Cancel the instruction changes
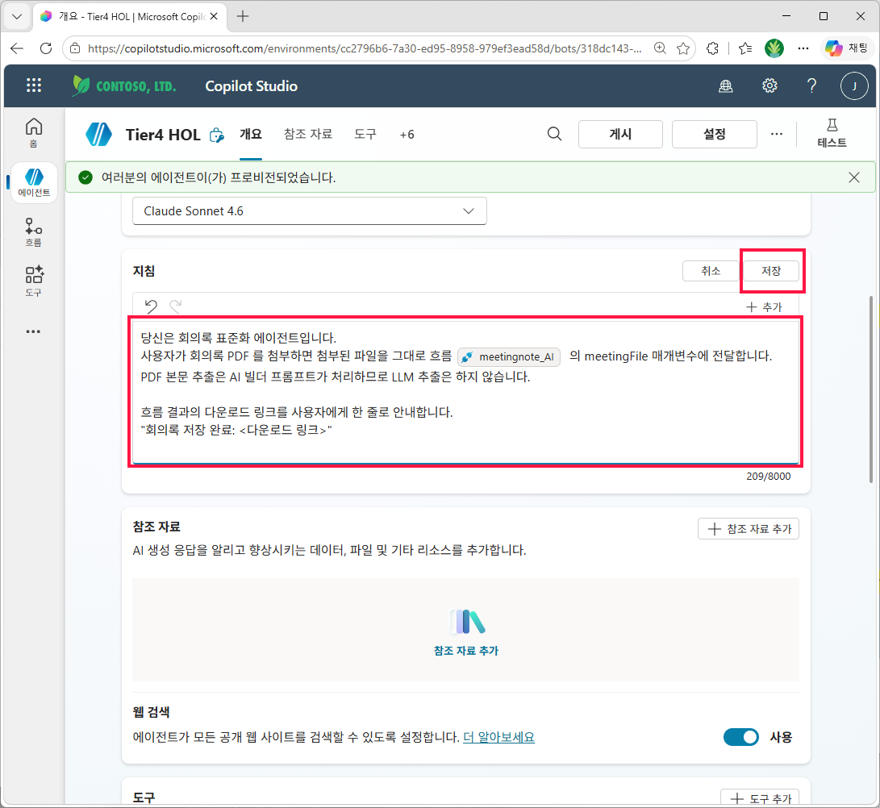 pos(711,271)
